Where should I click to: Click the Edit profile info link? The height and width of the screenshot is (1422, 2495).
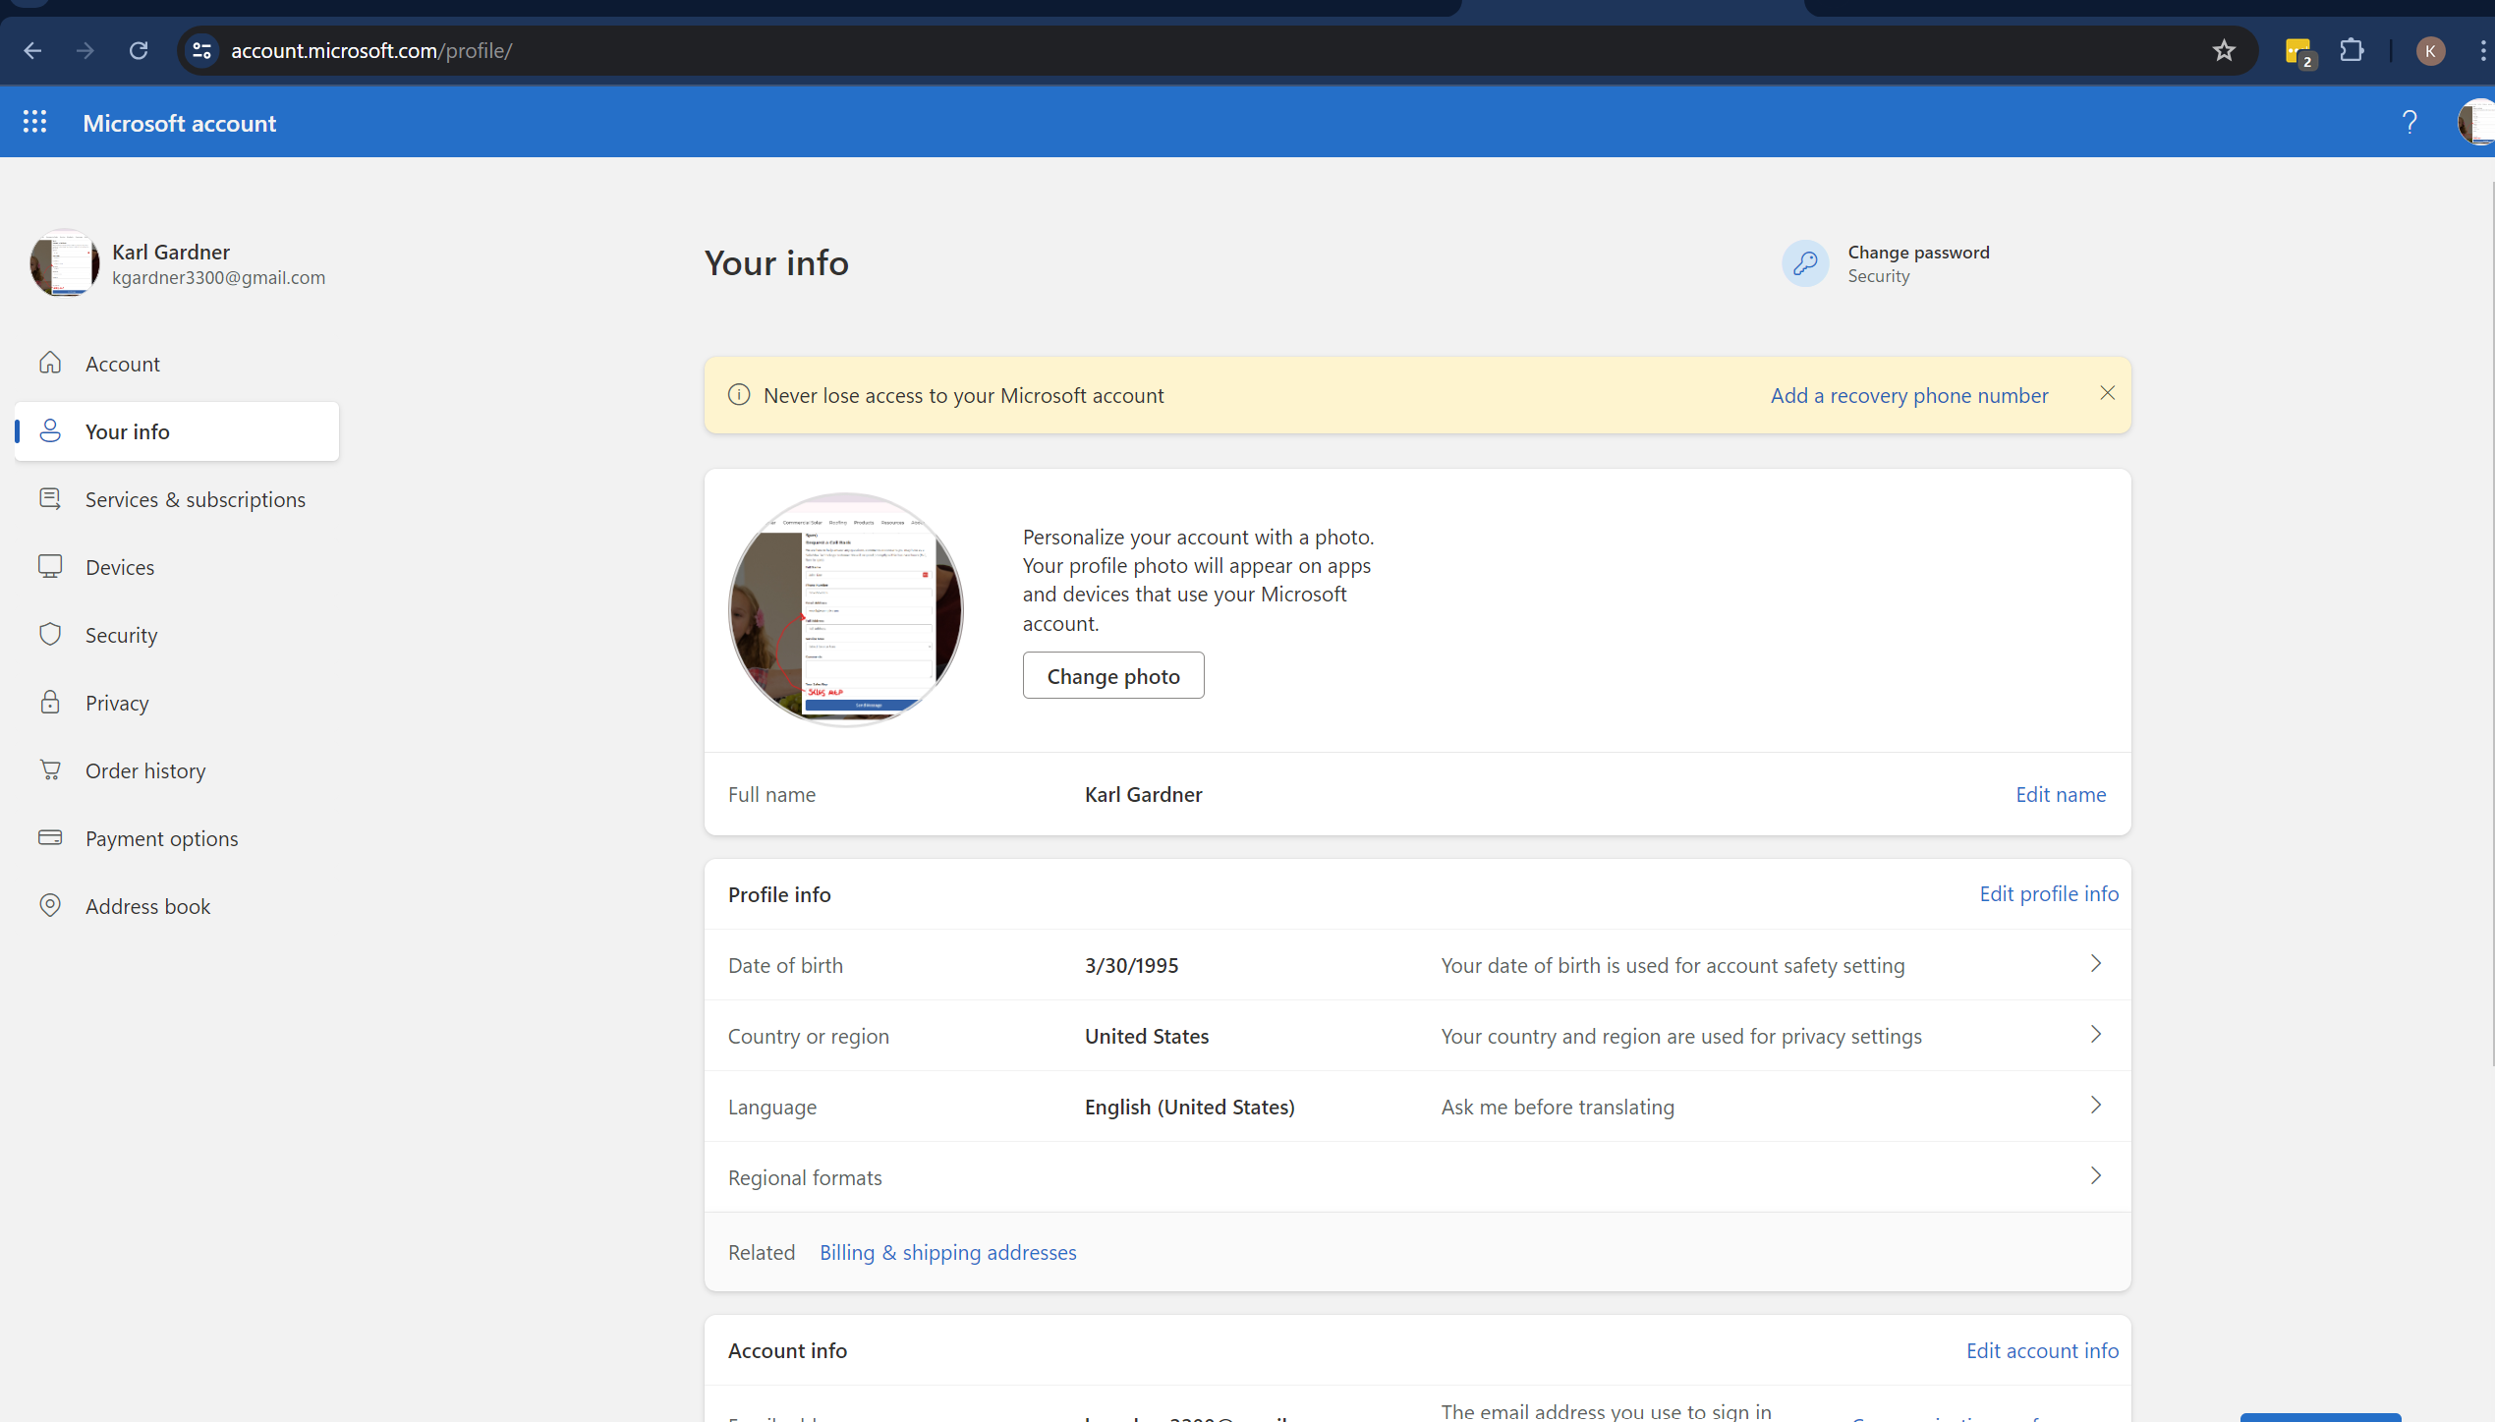click(2049, 893)
